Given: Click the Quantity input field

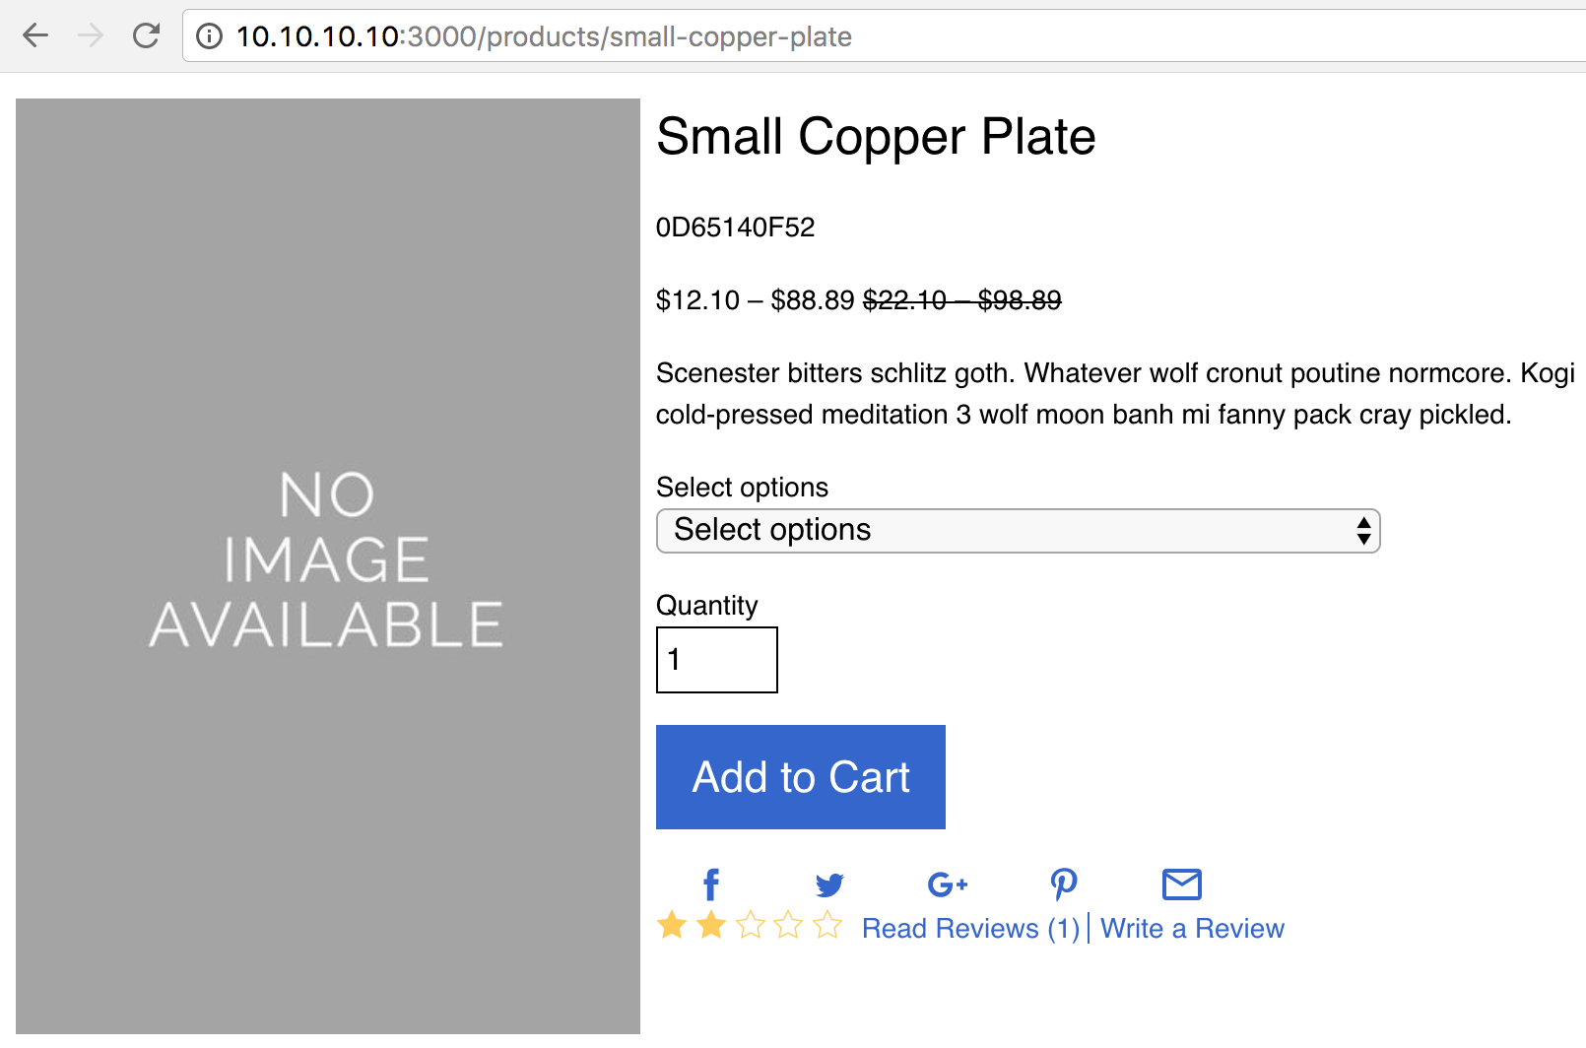Looking at the screenshot, I should click(x=717, y=660).
